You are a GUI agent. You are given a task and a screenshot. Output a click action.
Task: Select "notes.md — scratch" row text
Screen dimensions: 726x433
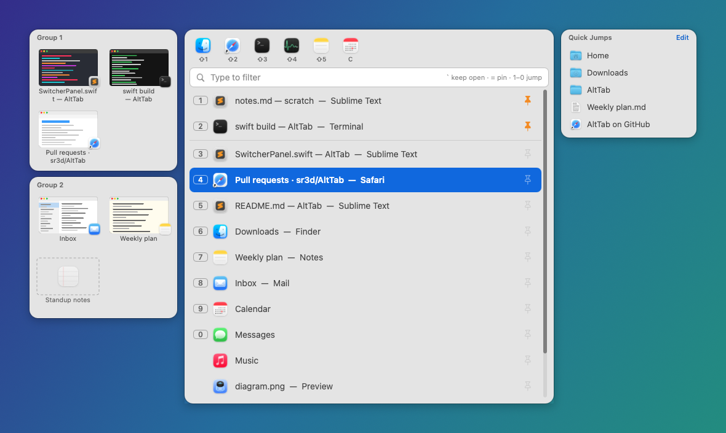274,101
